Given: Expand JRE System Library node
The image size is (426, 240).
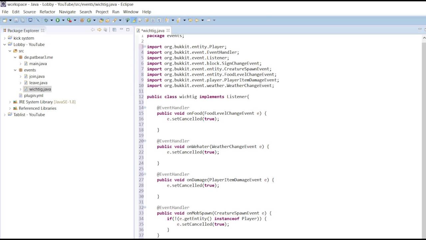Looking at the screenshot, I should point(10,102).
